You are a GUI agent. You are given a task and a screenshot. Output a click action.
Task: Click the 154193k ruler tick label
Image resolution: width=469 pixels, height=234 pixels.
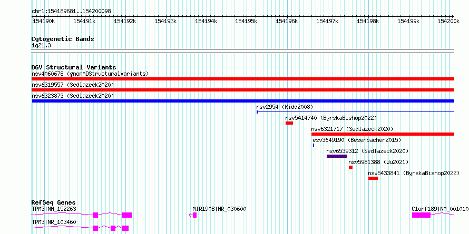pos(165,21)
